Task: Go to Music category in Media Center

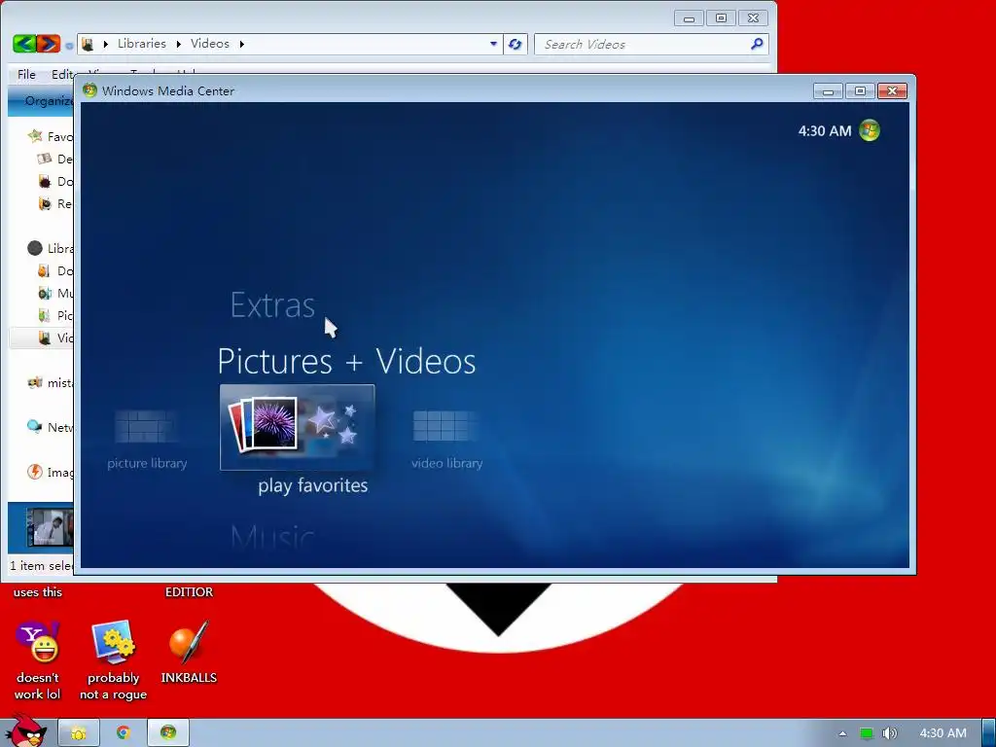Action: coord(272,537)
